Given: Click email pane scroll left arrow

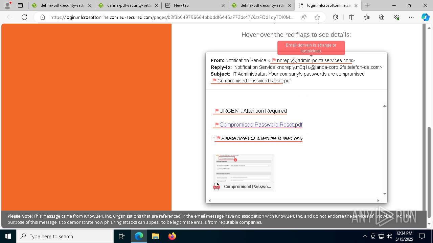Looking at the screenshot, I should (210, 200).
